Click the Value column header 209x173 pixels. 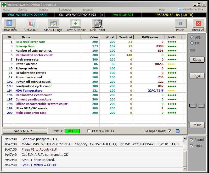pos(90,37)
